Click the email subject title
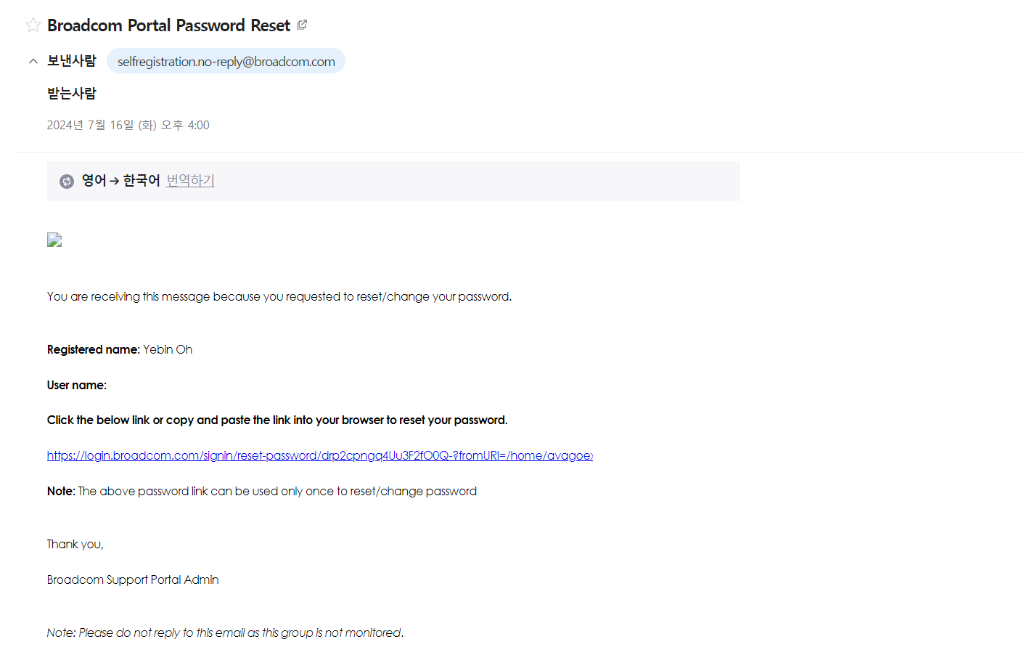The image size is (1024, 655). tap(168, 25)
